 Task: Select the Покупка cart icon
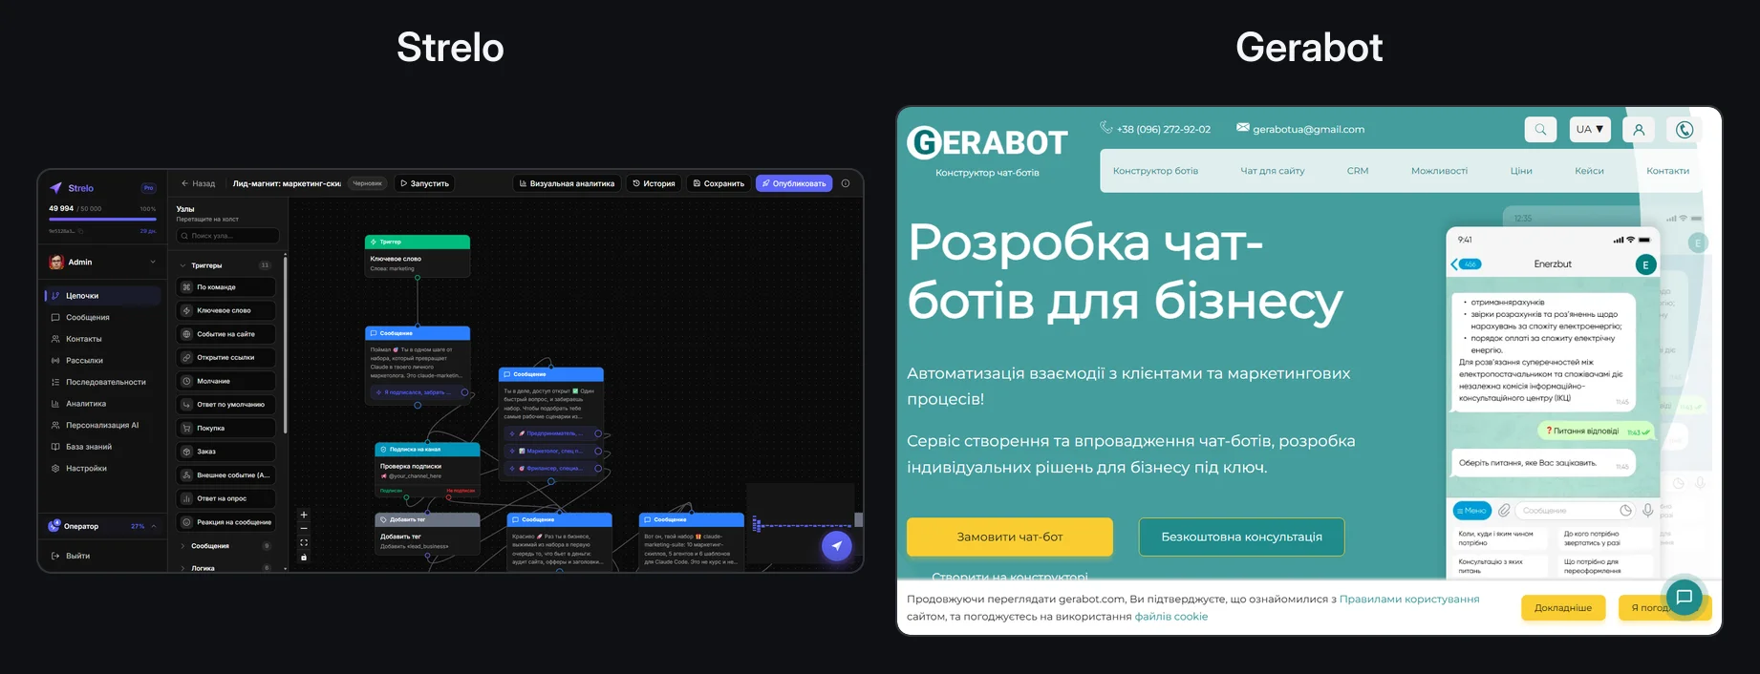pyautogui.click(x=186, y=428)
